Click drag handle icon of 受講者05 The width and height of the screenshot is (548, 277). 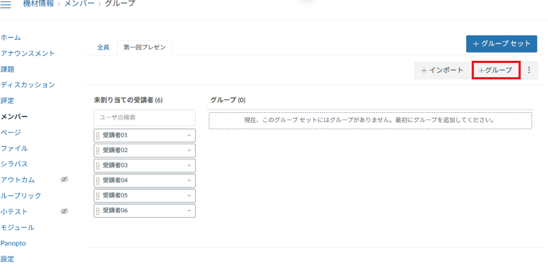(98, 195)
